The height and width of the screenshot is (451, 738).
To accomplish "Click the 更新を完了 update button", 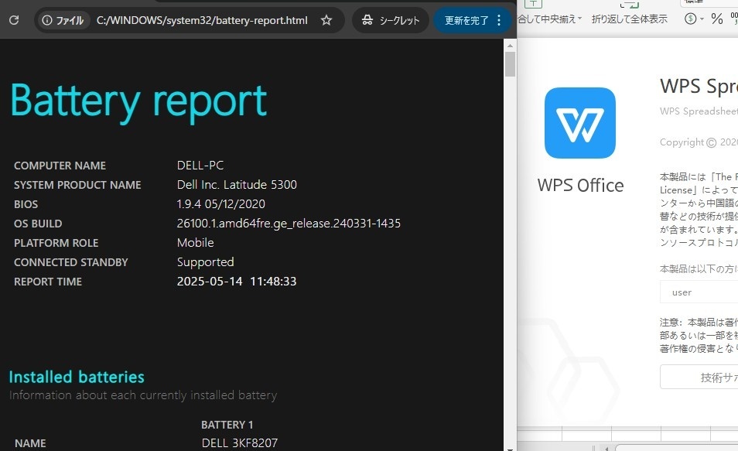I will 466,20.
